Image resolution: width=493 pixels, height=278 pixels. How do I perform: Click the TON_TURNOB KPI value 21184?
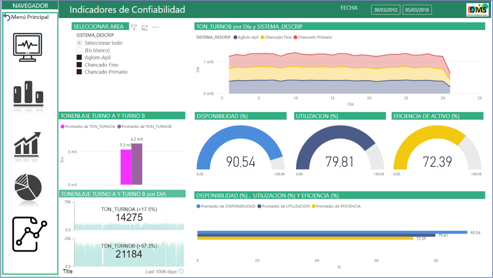pos(129,254)
